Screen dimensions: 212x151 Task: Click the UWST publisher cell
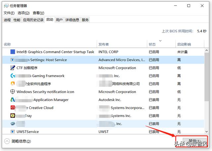103,132
